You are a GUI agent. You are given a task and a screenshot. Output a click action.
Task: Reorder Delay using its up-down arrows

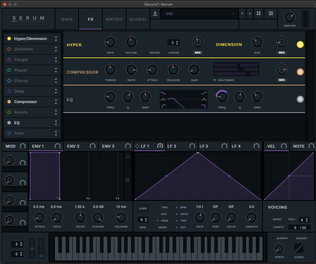pos(56,91)
